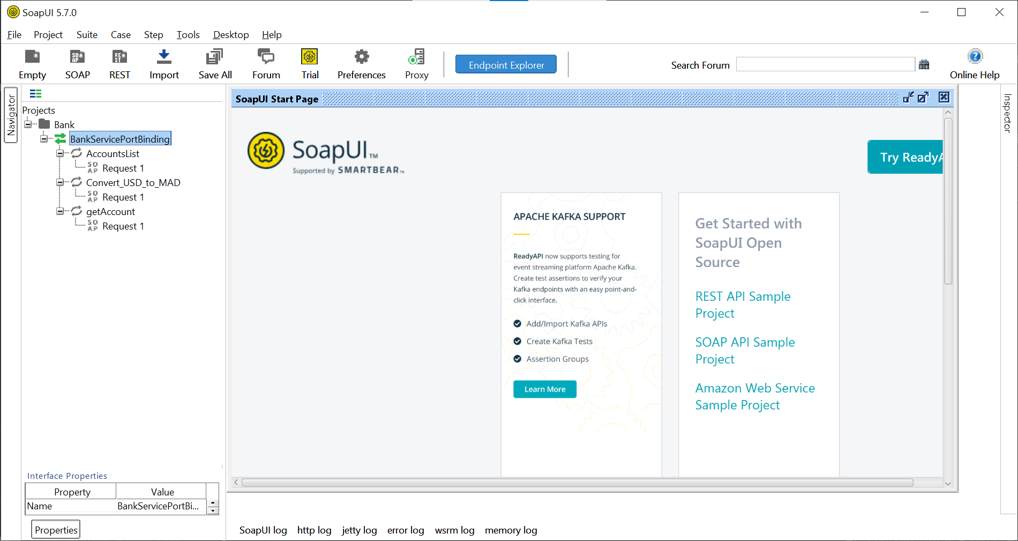
Task: Select the BankServicePortBinding tree item
Action: coord(120,139)
